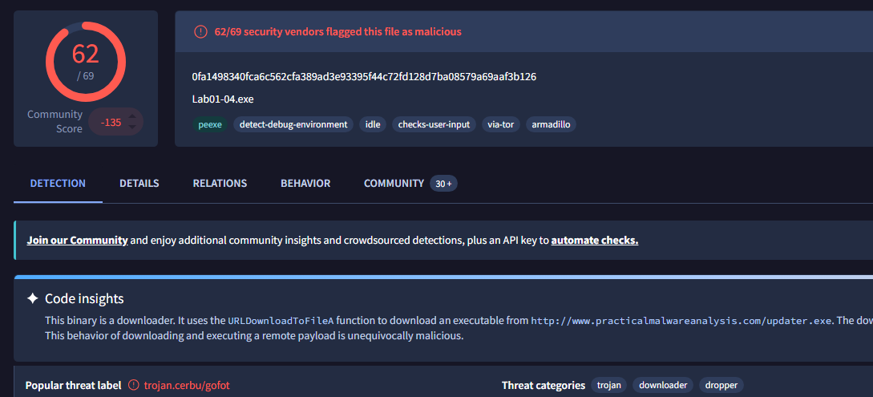Open the RELATIONS tab
The width and height of the screenshot is (873, 397).
(220, 183)
